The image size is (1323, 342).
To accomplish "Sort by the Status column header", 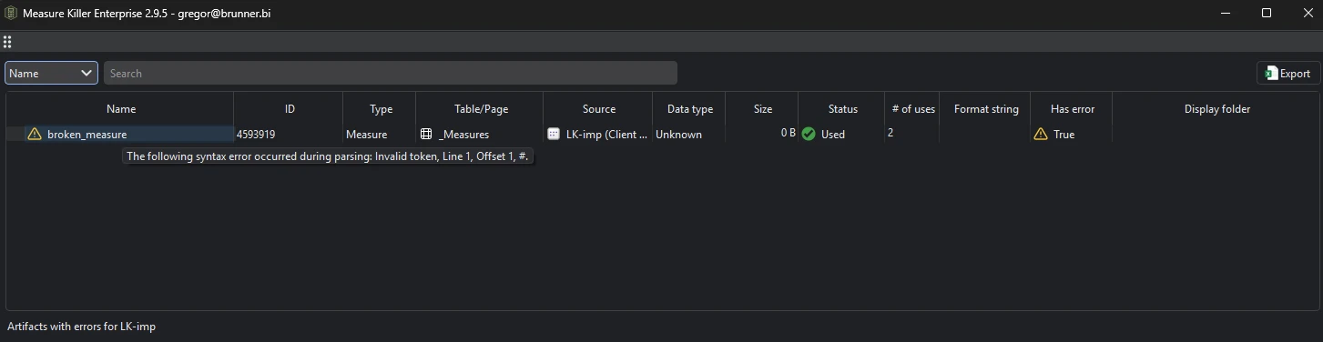I will (842, 109).
